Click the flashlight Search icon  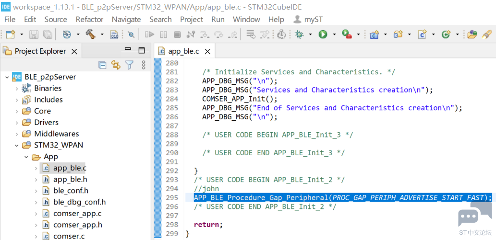point(486,34)
